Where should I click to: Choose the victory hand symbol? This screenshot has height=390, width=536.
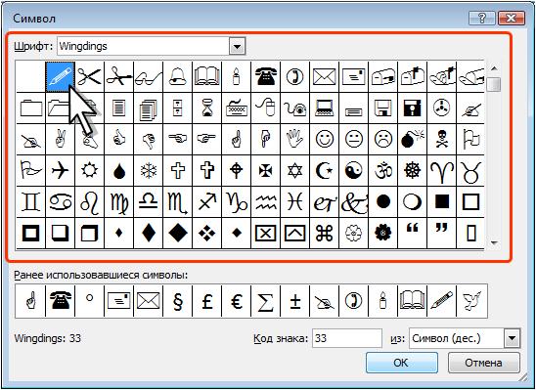click(x=61, y=140)
